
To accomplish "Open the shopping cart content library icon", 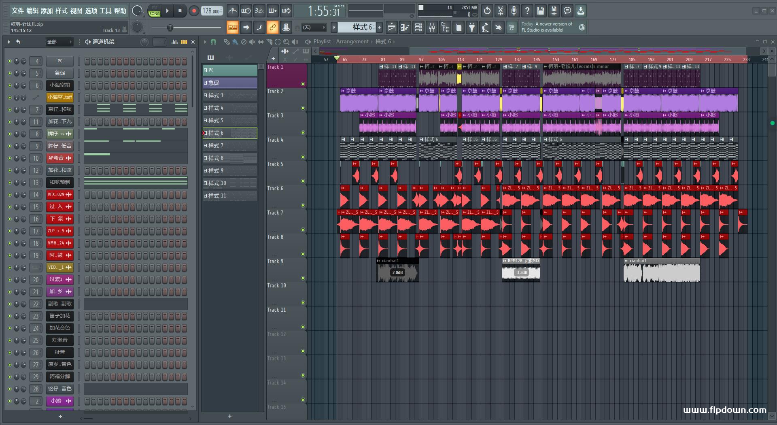I will pos(512,28).
